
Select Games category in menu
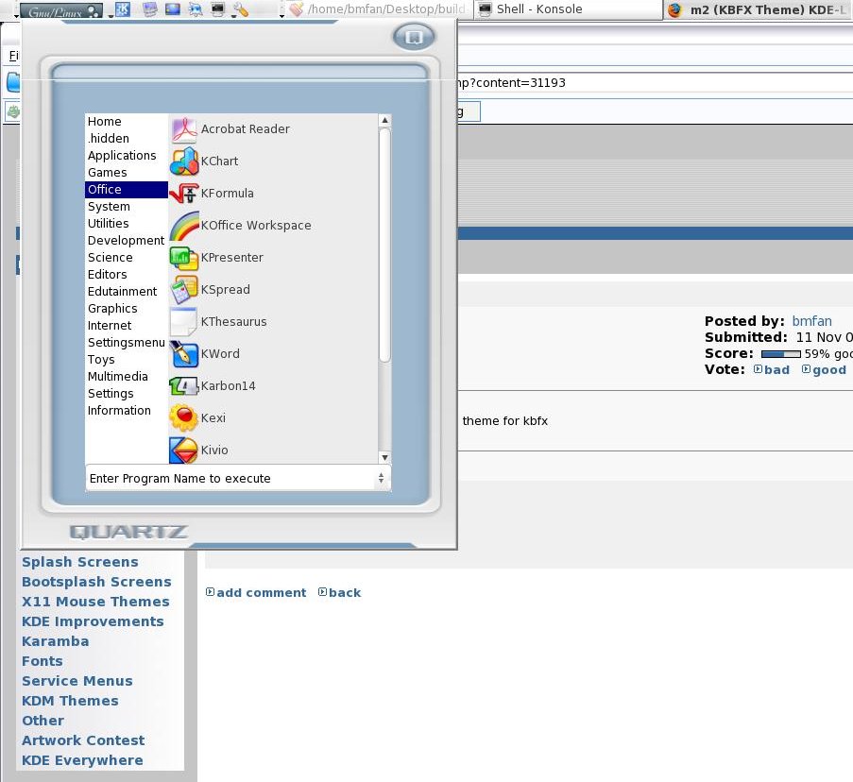127,173
